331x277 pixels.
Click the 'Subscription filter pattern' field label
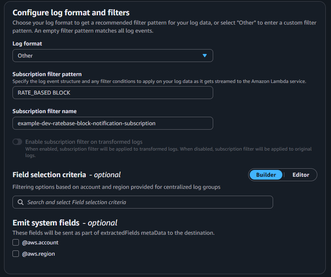pos(47,74)
